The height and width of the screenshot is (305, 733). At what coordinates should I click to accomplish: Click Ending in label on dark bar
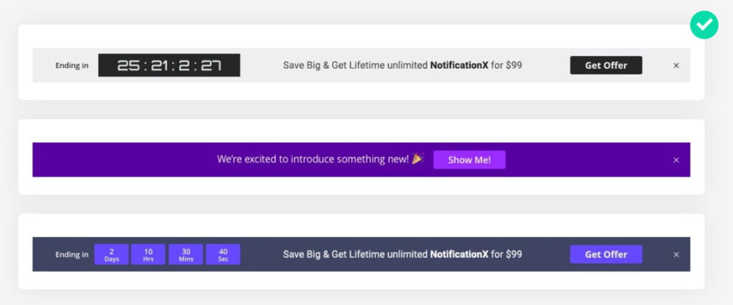point(72,254)
